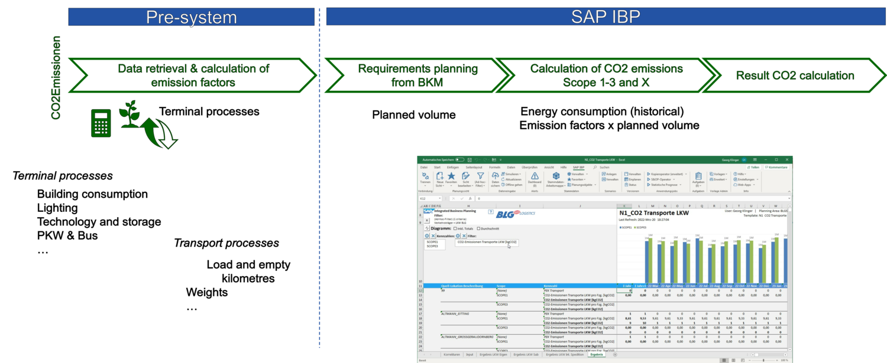The image size is (887, 363).
Task: Expand the Verwalten dropdown in Stammdaten group
Action: (x=577, y=175)
